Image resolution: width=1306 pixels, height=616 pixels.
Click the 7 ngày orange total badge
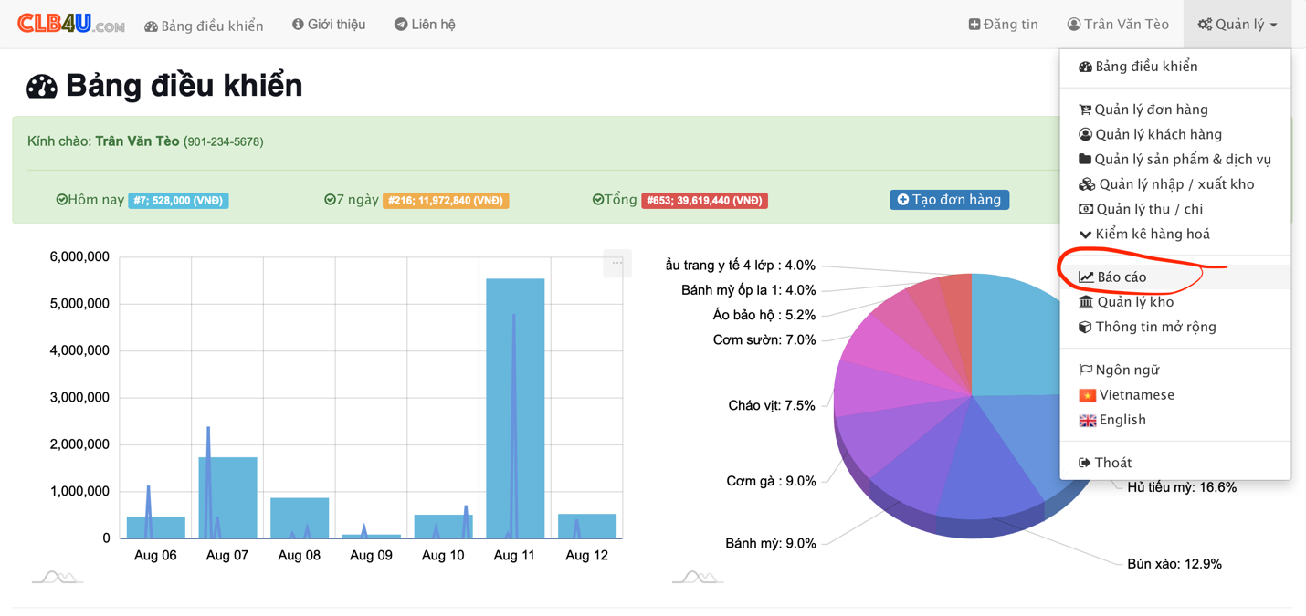[x=446, y=201]
